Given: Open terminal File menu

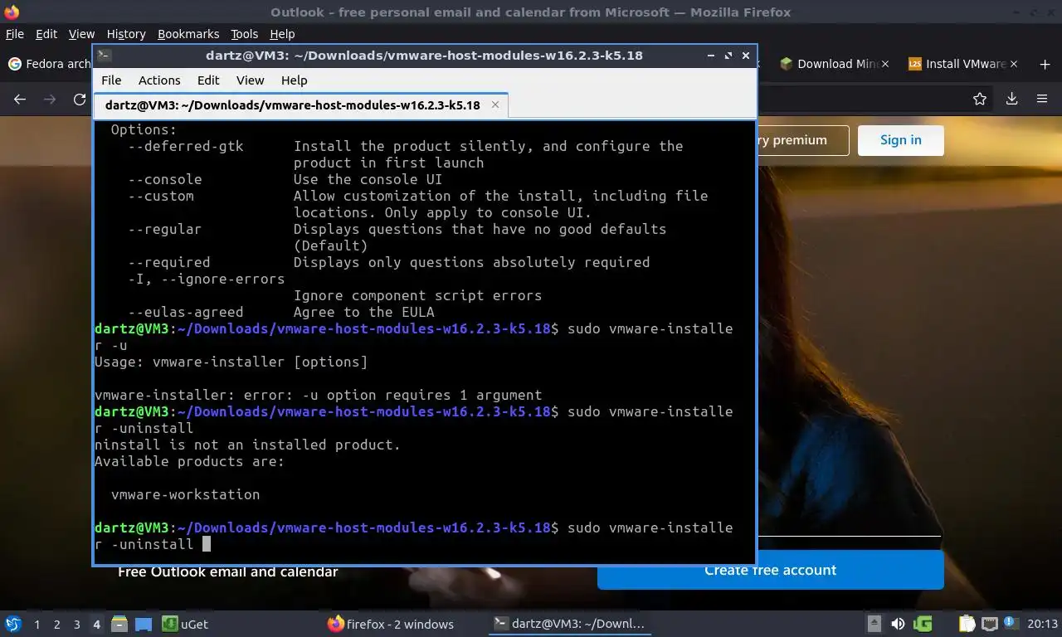Looking at the screenshot, I should click(111, 80).
